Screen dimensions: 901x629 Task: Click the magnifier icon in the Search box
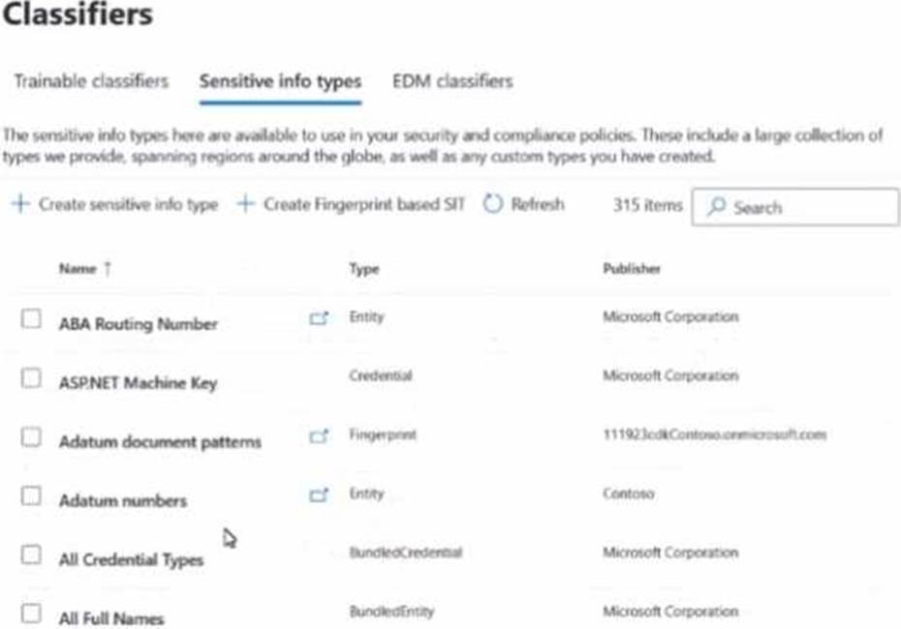coord(716,207)
